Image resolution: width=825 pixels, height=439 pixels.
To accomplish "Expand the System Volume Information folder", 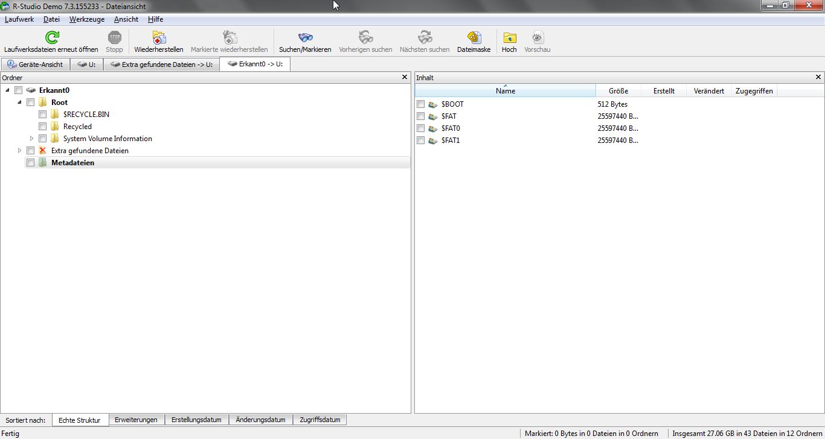I will [31, 139].
